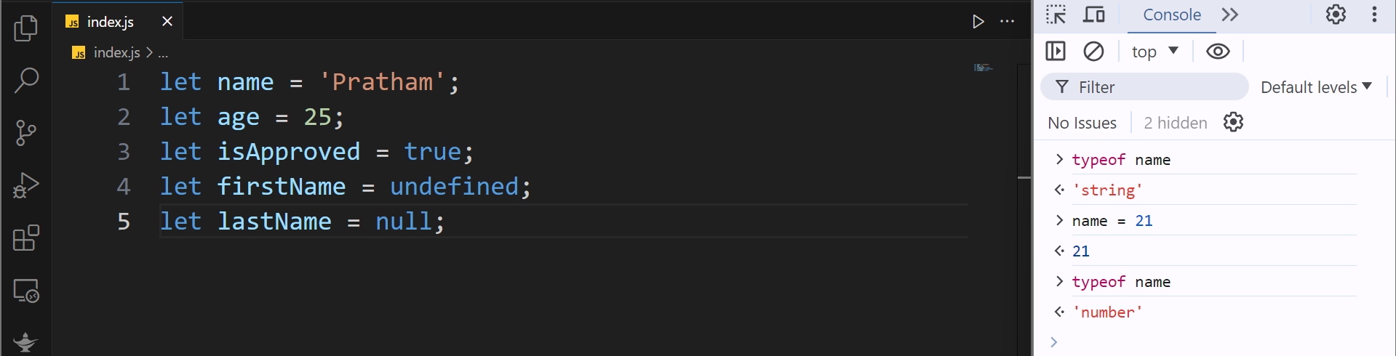Open the Search view in sidebar
This screenshot has width=1396, height=356.
(x=26, y=80)
